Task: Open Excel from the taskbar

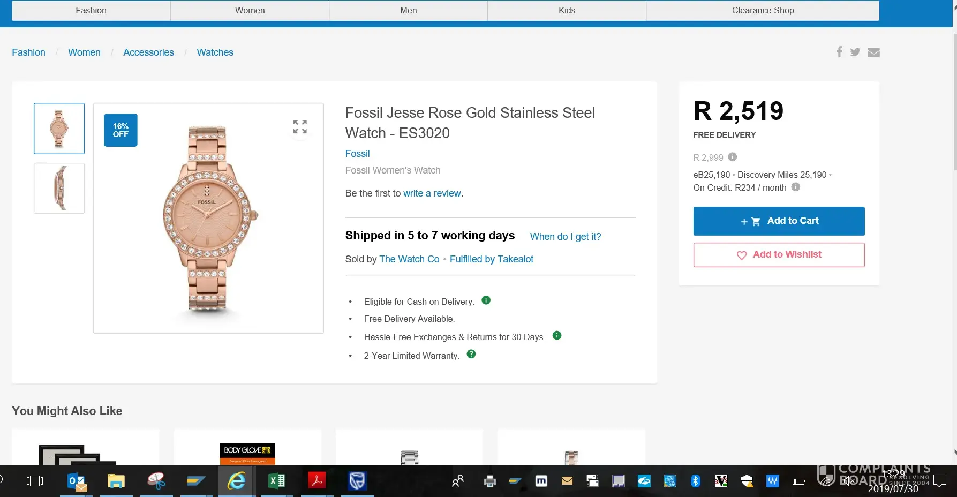Action: 276,481
